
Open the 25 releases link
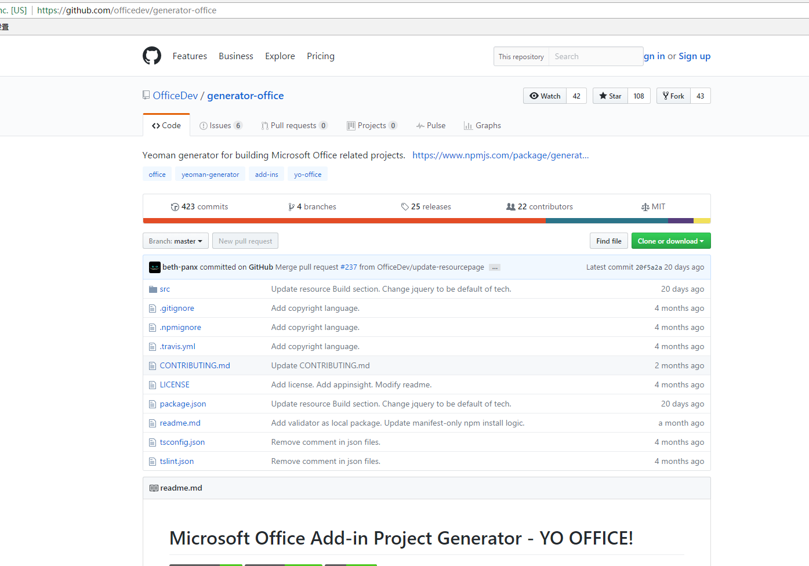(x=426, y=207)
